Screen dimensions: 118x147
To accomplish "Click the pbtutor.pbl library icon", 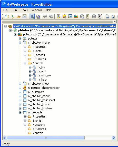I will tap(20, 34).
